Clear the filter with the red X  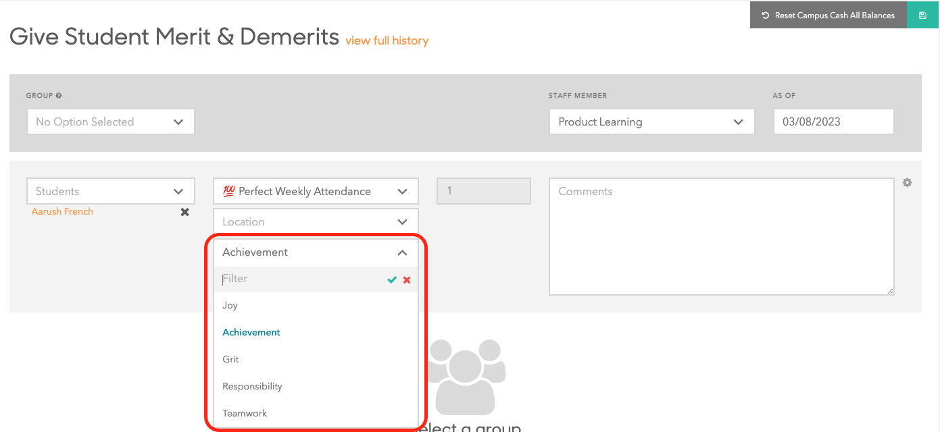click(407, 279)
